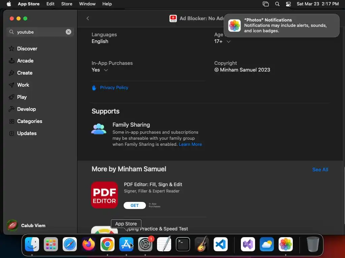Click the Family Sharing people icon

99,129
